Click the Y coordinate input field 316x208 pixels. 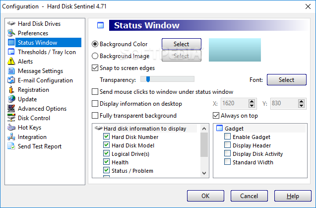[284, 103]
